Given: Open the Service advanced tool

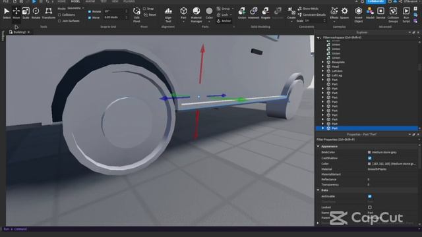Looking at the screenshot, I should point(380,13).
